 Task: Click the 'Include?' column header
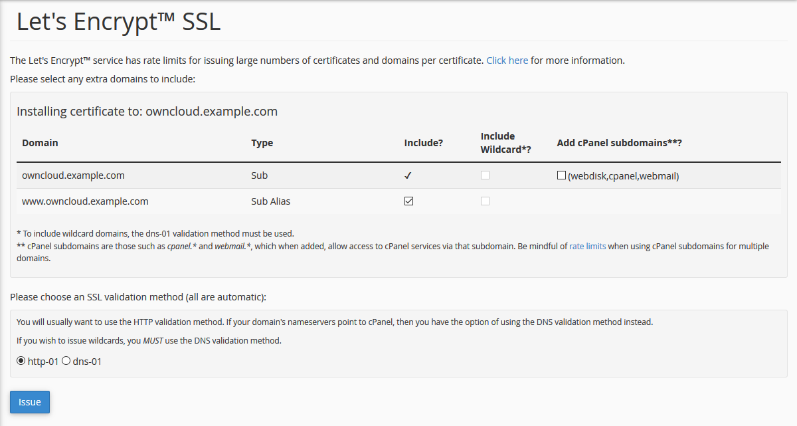[x=423, y=143]
